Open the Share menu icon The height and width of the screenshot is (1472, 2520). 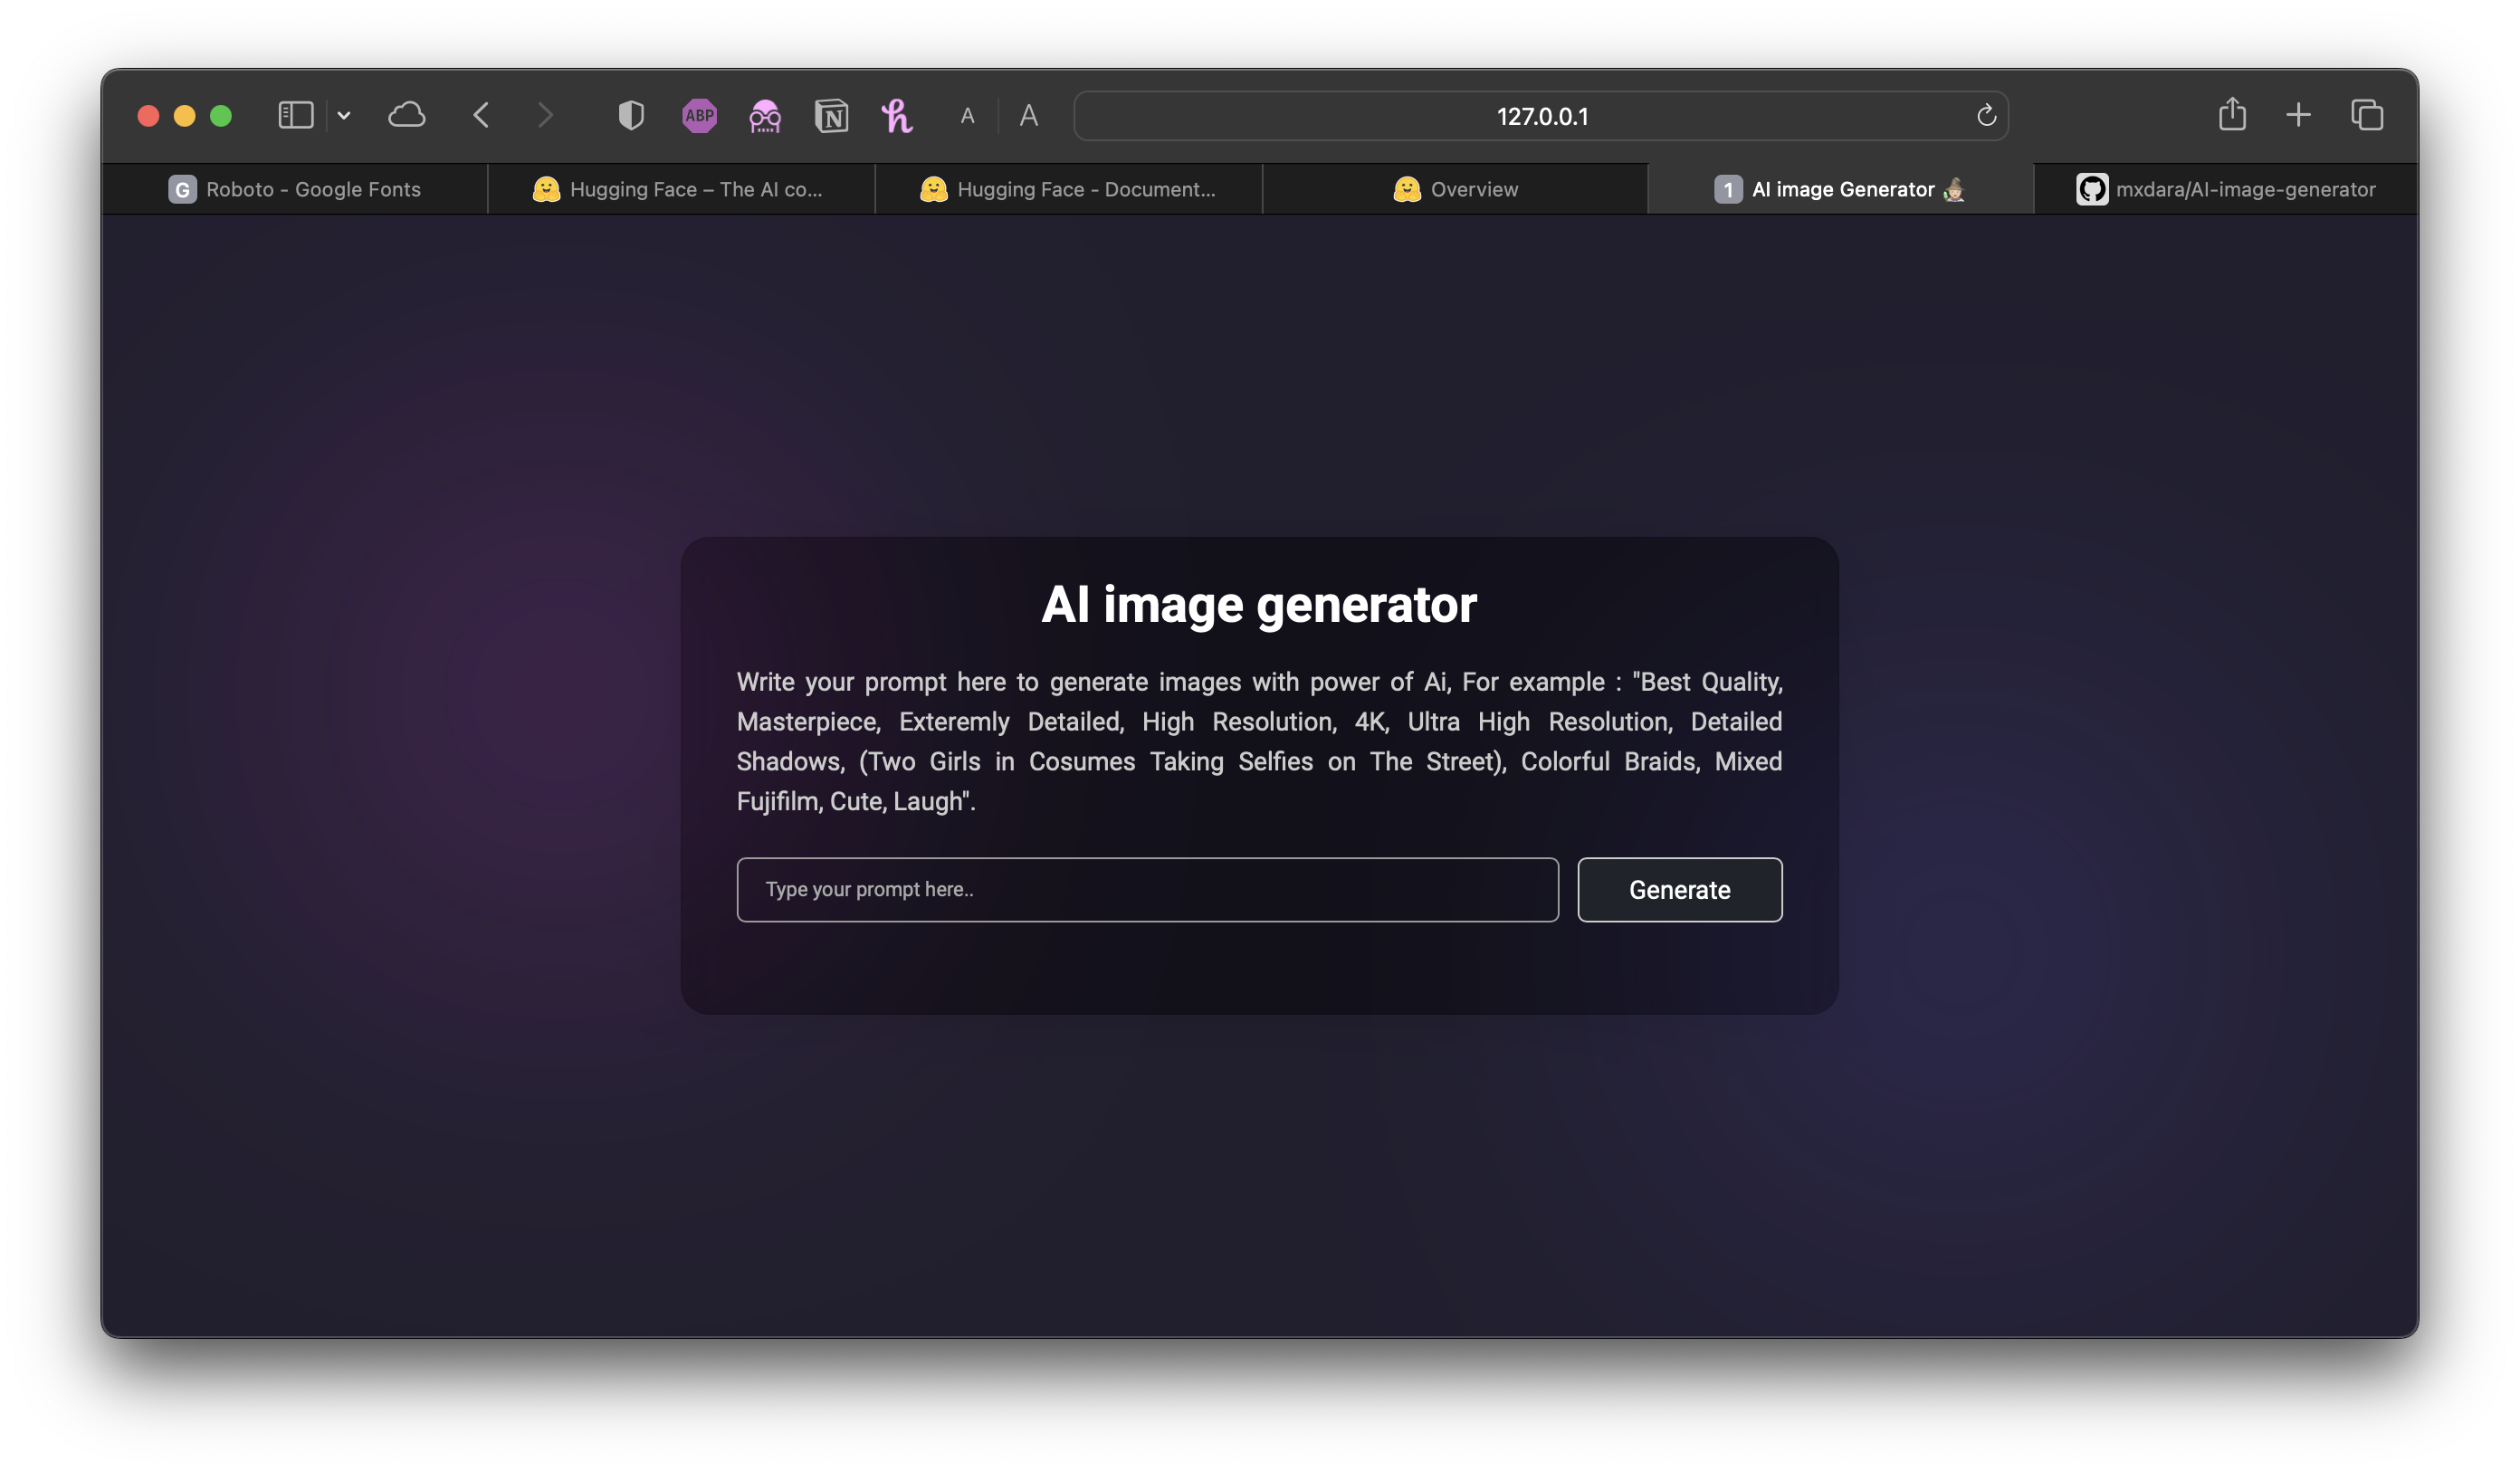point(2232,115)
